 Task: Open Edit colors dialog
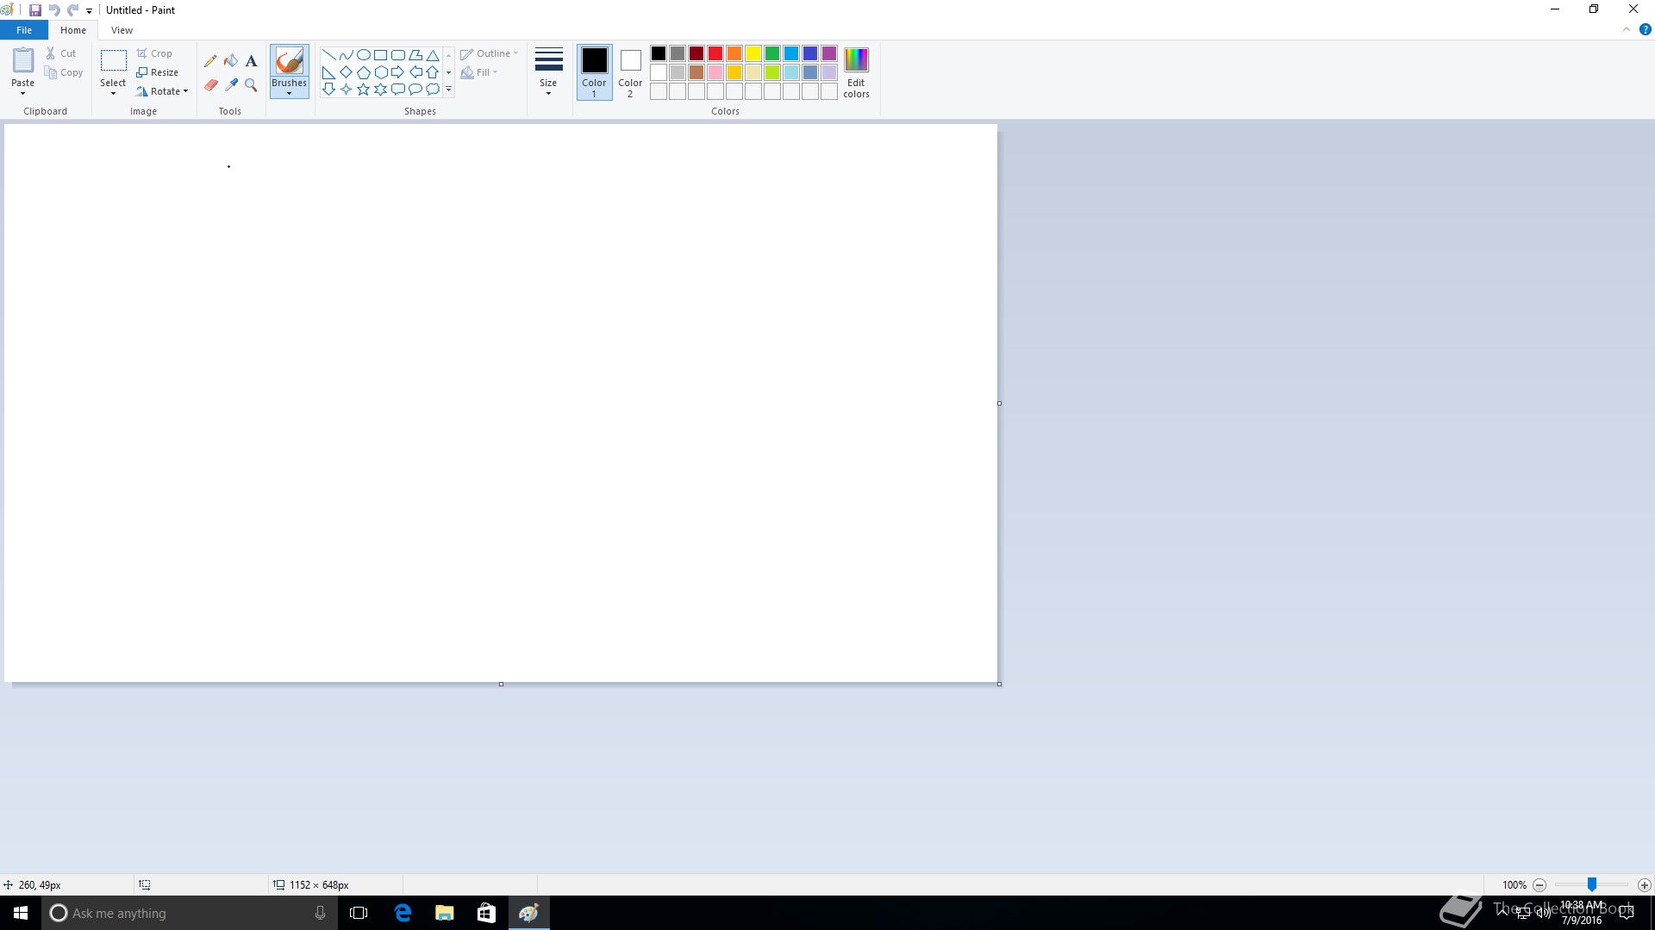tap(856, 71)
